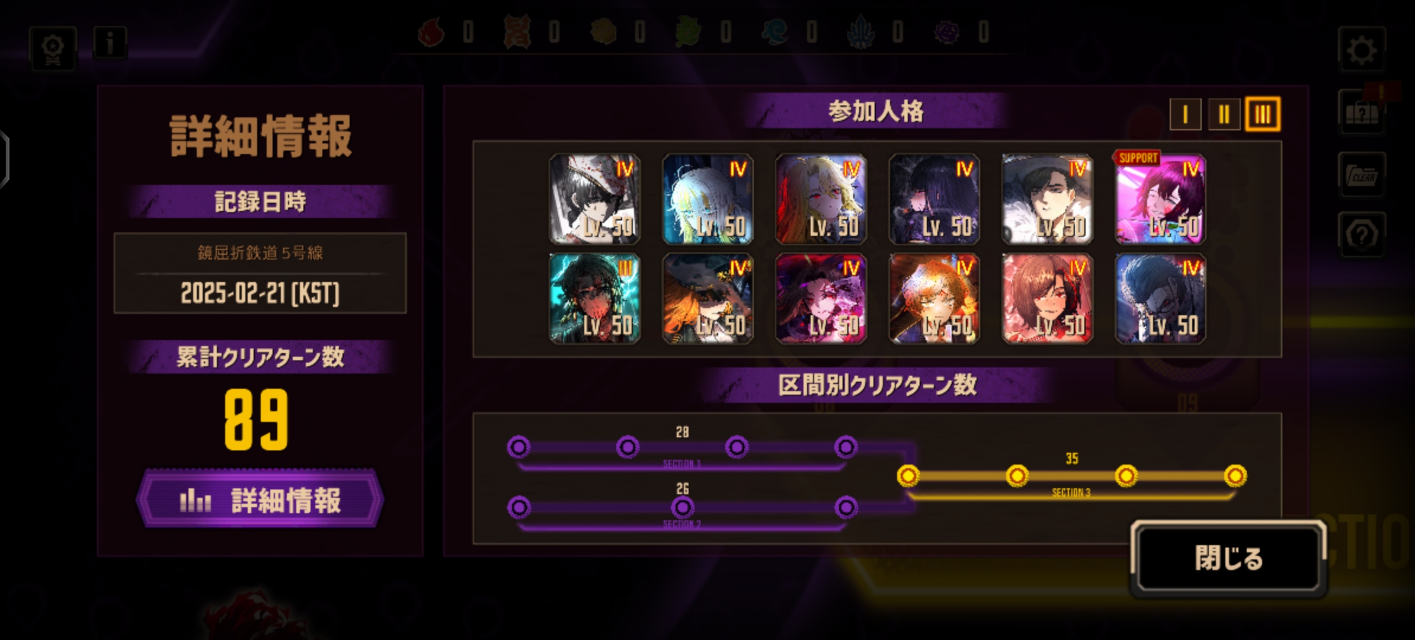Click the purple 詳細情報 button
Image resolution: width=1415 pixels, height=640 pixels.
260,500
